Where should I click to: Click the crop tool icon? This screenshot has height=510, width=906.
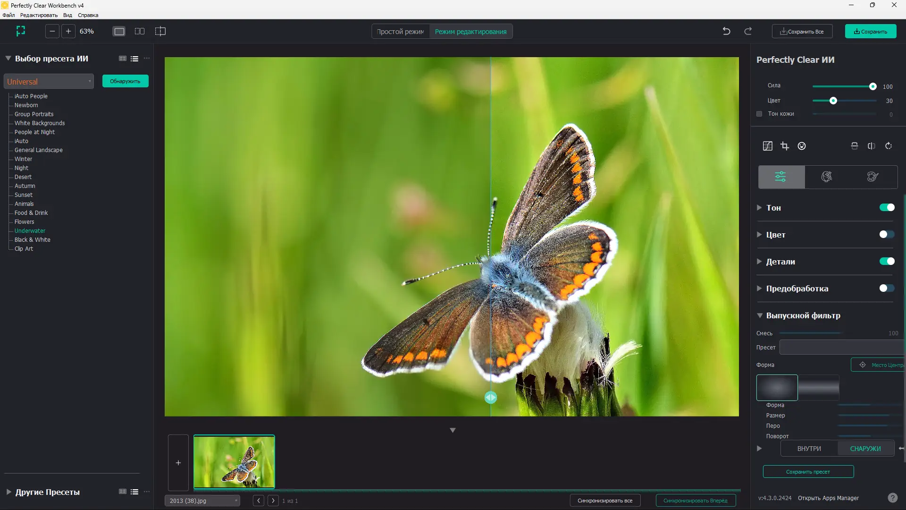tap(785, 146)
